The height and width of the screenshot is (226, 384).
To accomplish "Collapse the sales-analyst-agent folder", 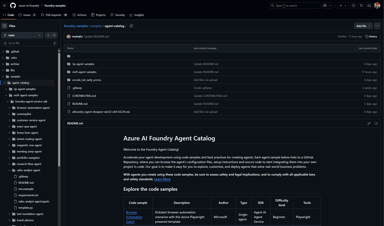I will (9, 170).
